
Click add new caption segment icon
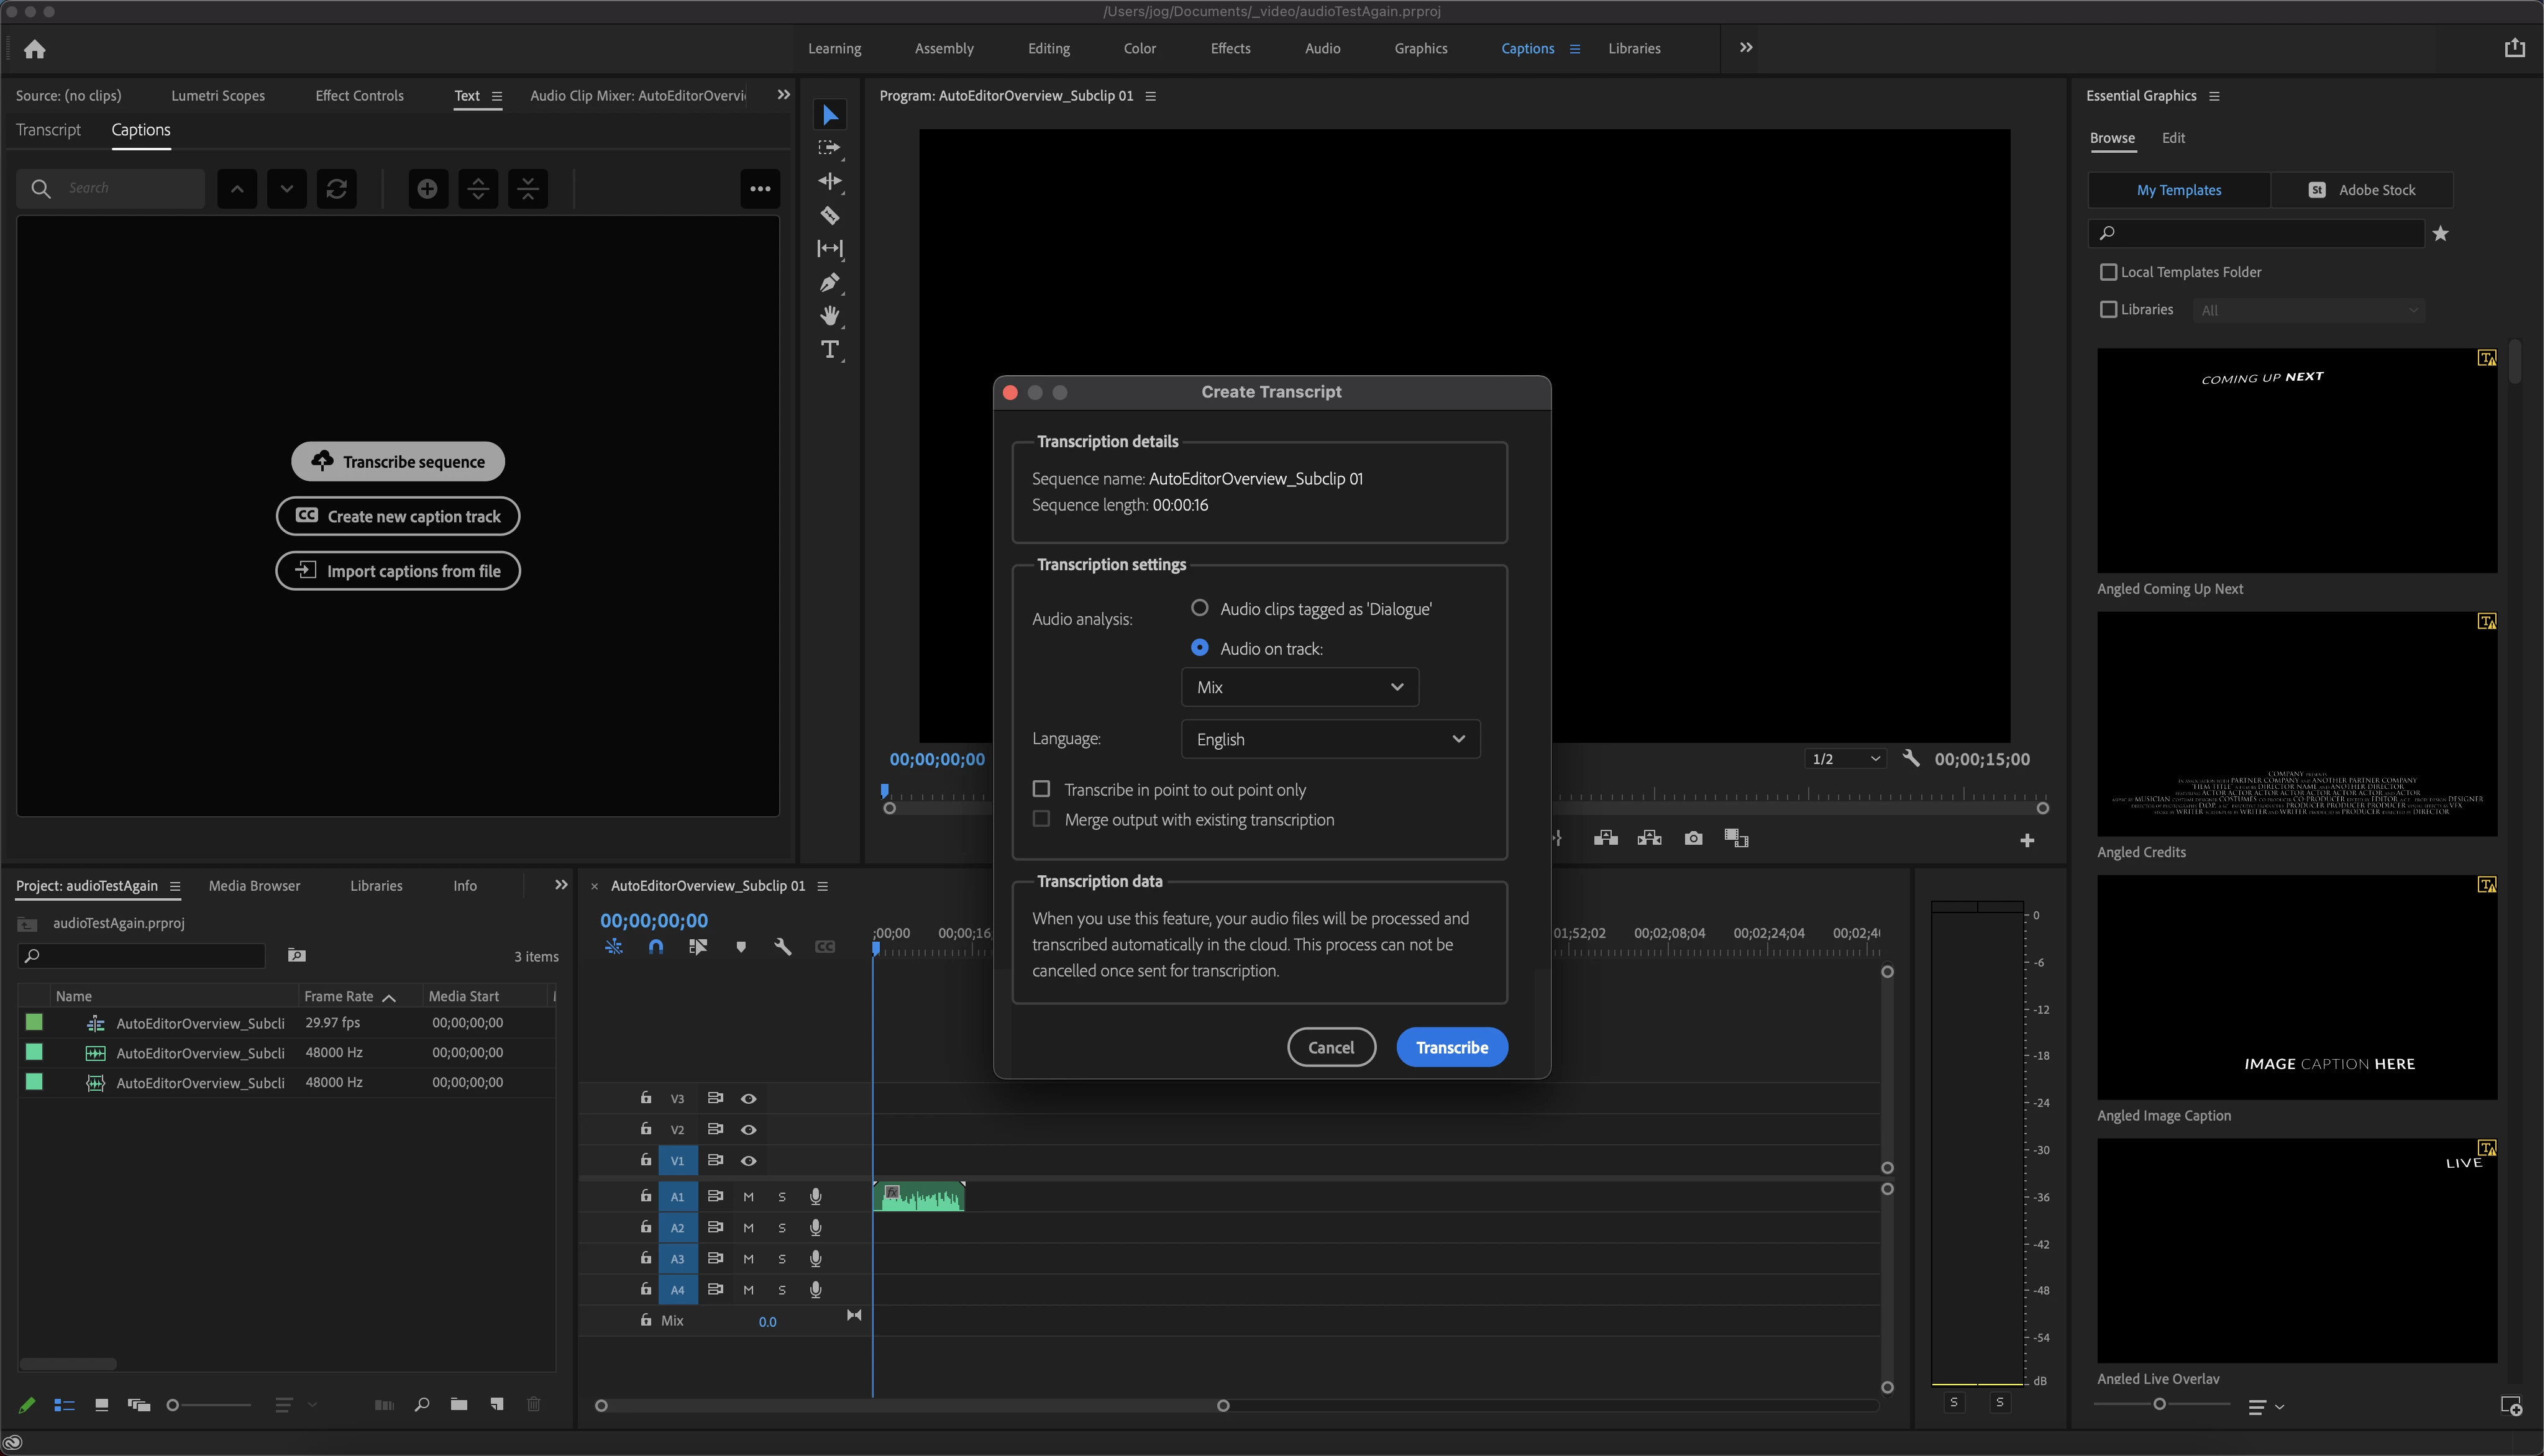click(427, 188)
